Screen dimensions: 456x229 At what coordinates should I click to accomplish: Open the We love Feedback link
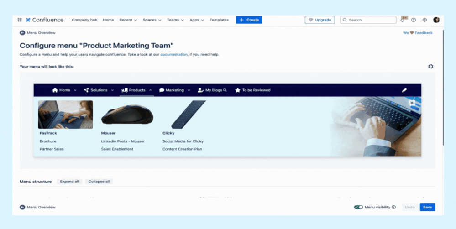point(418,33)
